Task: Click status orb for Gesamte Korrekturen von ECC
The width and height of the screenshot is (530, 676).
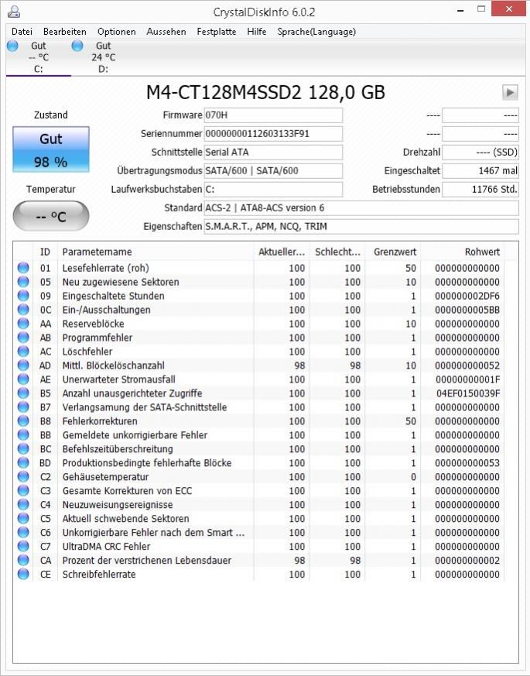Action: tap(23, 491)
